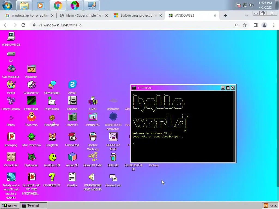Launch Byte Beat

pos(32,101)
